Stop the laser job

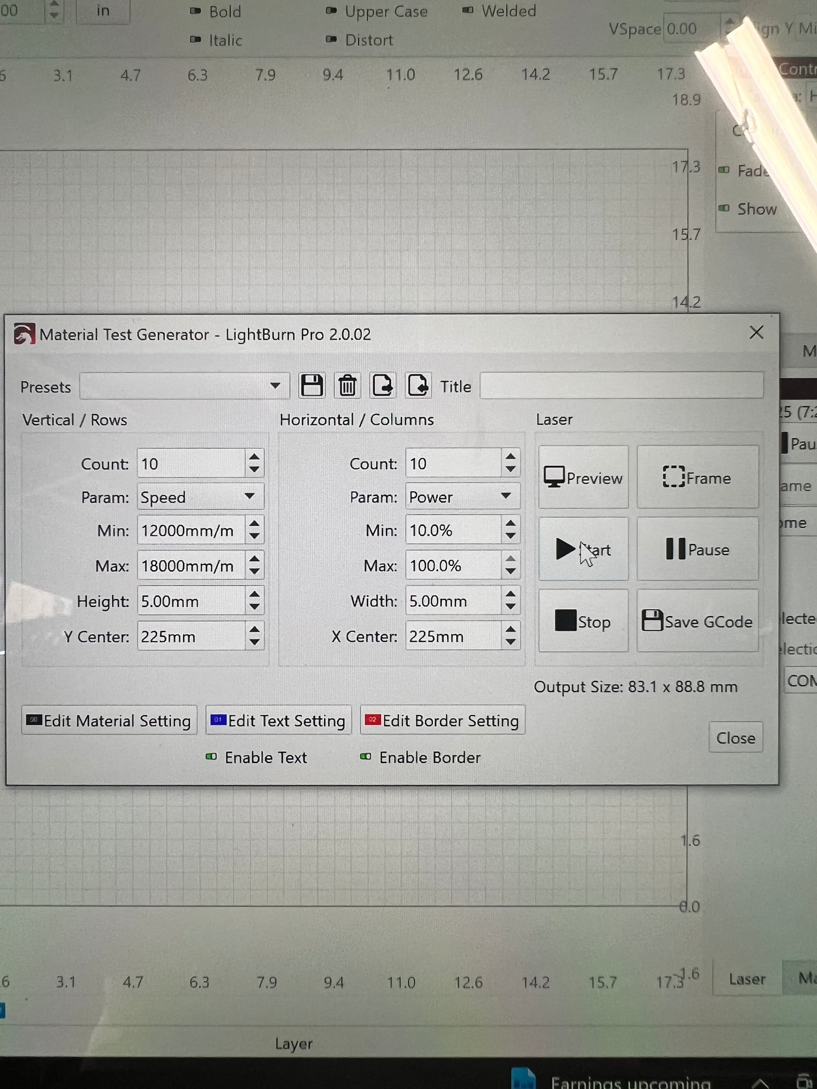click(583, 621)
